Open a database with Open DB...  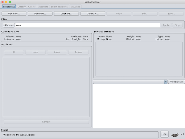pyautogui.click(x=66, y=14)
